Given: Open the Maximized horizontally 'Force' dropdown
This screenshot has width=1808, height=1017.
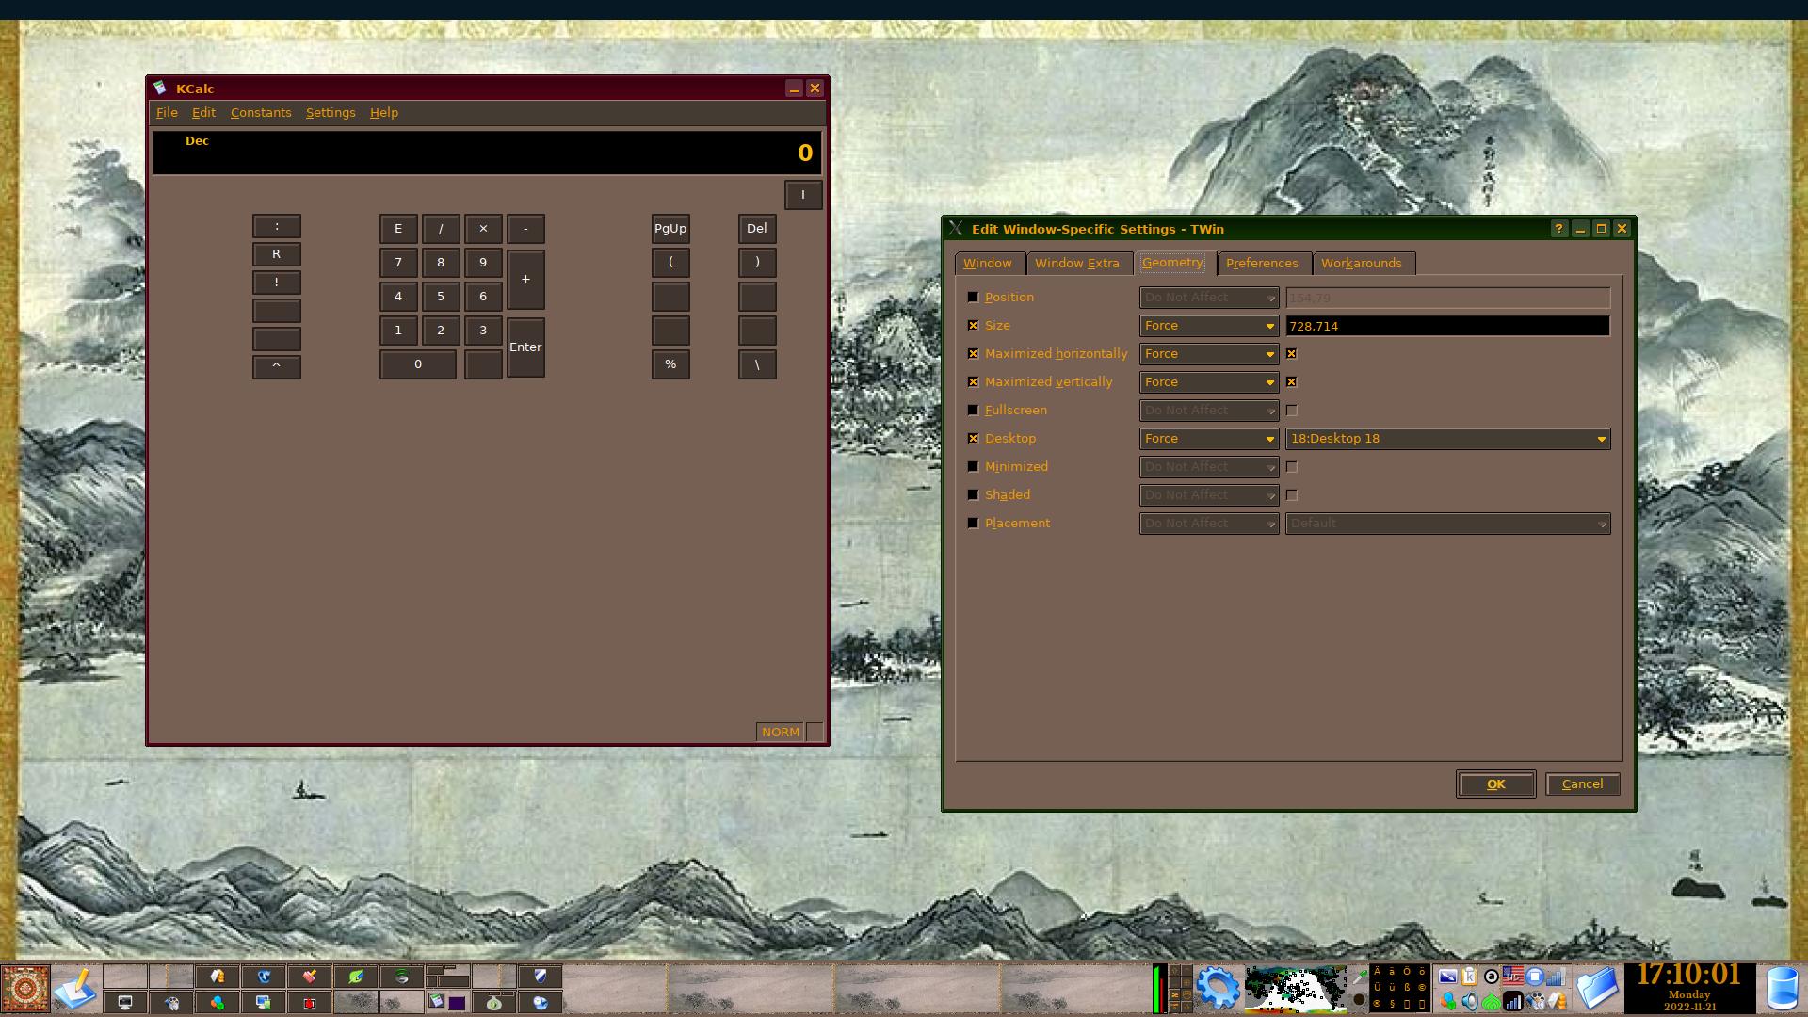Looking at the screenshot, I should (1209, 353).
